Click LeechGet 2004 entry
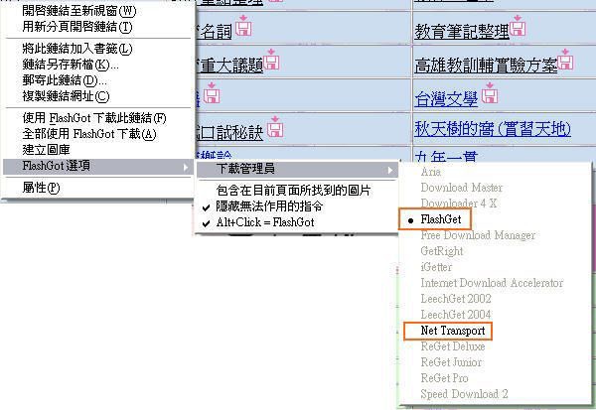Screen dimensions: 596x410 [x=456, y=315]
